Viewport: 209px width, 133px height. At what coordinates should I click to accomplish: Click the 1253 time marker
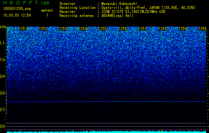coord(63,29)
